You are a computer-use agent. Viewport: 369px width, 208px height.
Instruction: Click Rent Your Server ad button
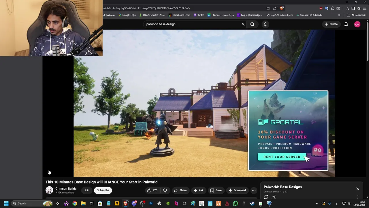point(282,157)
